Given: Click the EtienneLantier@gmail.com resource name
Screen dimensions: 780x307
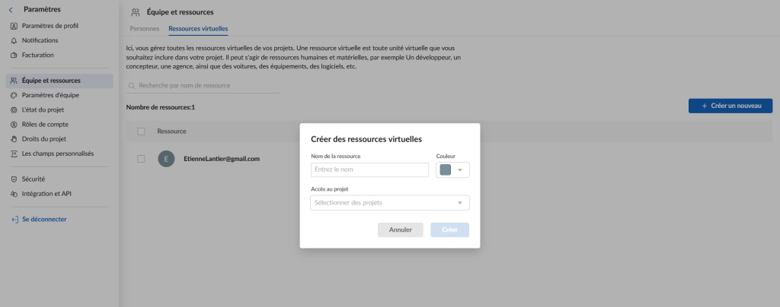Looking at the screenshot, I should tap(222, 160).
